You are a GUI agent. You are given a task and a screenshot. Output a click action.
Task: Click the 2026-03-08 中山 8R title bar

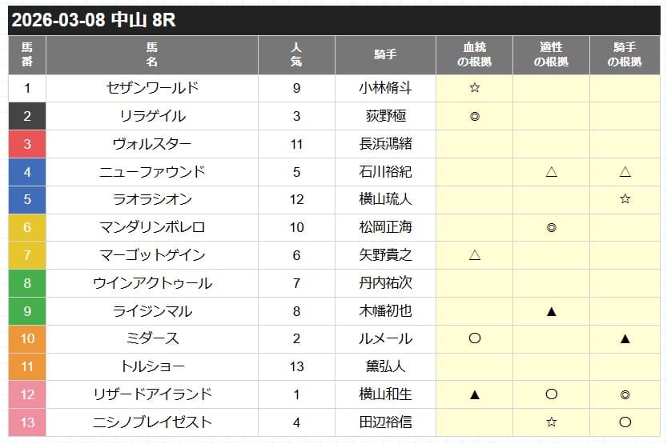[334, 20]
